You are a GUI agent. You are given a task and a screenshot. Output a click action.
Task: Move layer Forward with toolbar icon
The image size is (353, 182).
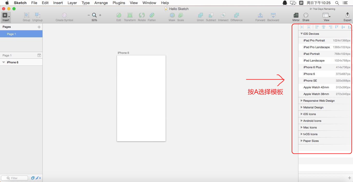coord(260,15)
